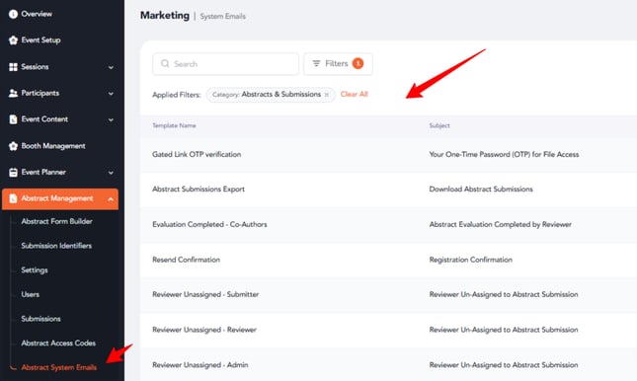
Task: Click the Participants people icon
Action: (x=13, y=93)
